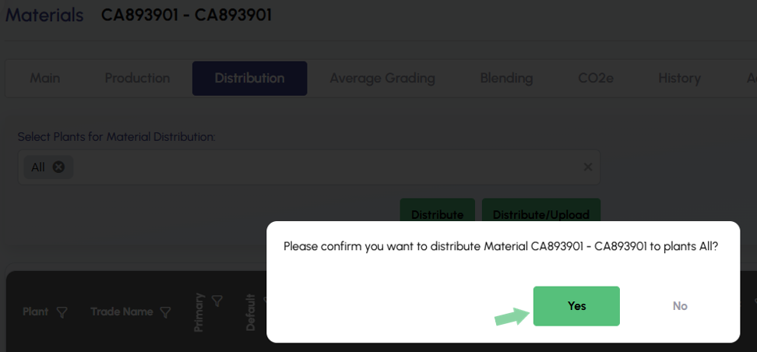Open the Blending tab
757x352 pixels.
tap(506, 78)
